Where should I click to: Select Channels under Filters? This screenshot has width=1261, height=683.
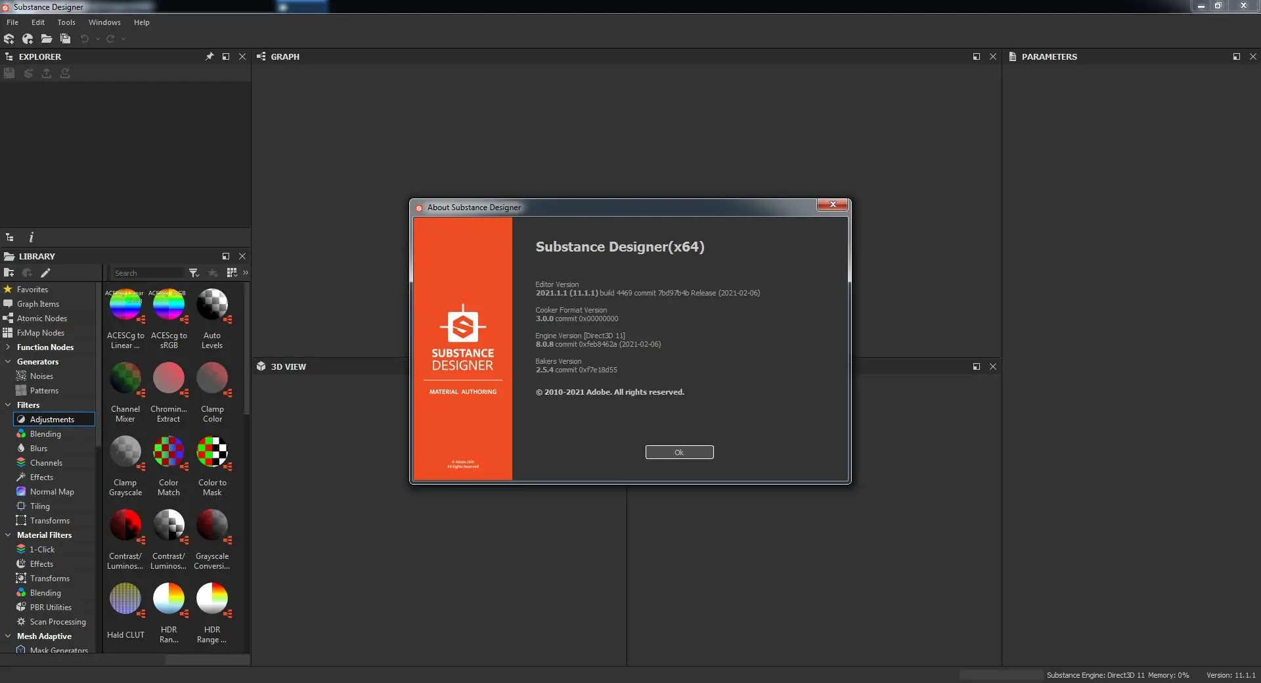tap(46, 463)
